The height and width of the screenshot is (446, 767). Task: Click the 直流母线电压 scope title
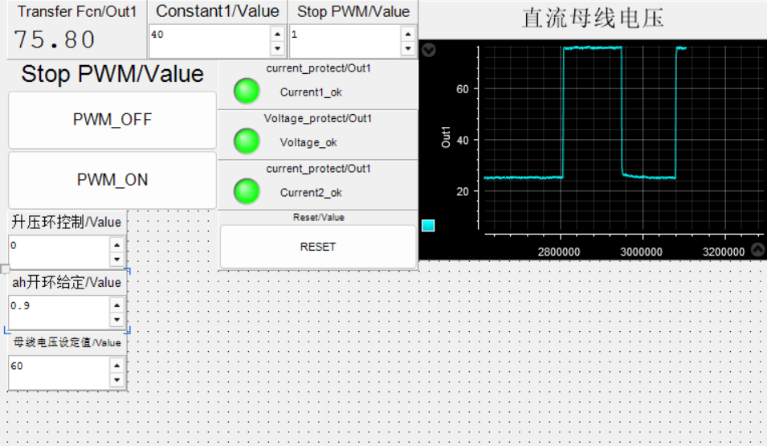click(x=593, y=18)
